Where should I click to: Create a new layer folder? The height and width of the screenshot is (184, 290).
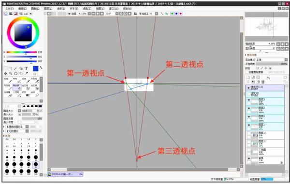point(258,77)
